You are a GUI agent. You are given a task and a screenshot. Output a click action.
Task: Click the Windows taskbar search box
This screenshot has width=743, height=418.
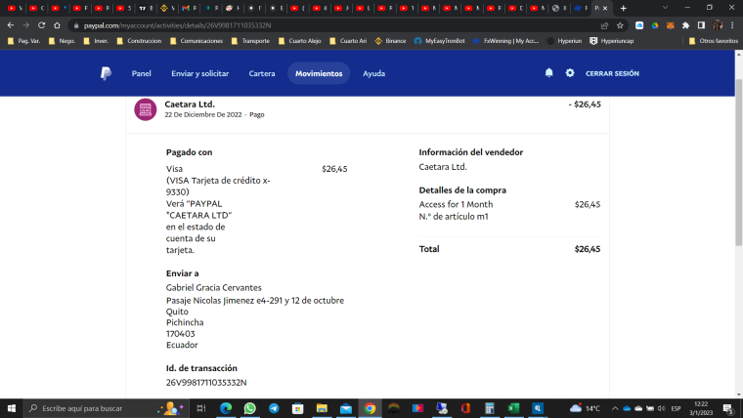tap(107, 408)
